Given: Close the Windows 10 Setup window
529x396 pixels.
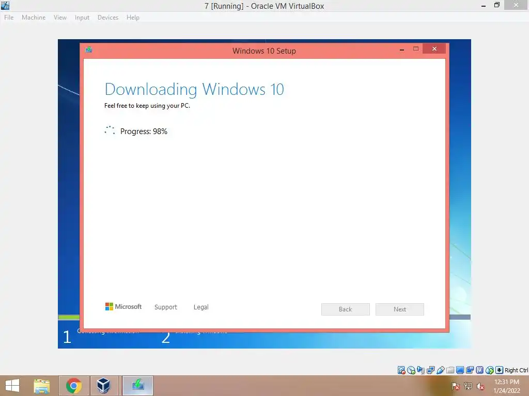Looking at the screenshot, I should pyautogui.click(x=434, y=49).
